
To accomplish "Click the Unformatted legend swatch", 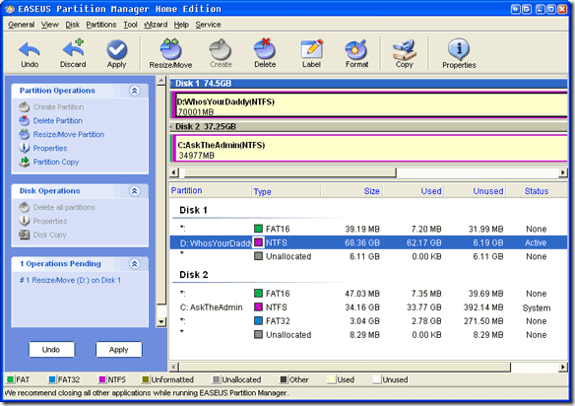I will [x=146, y=379].
